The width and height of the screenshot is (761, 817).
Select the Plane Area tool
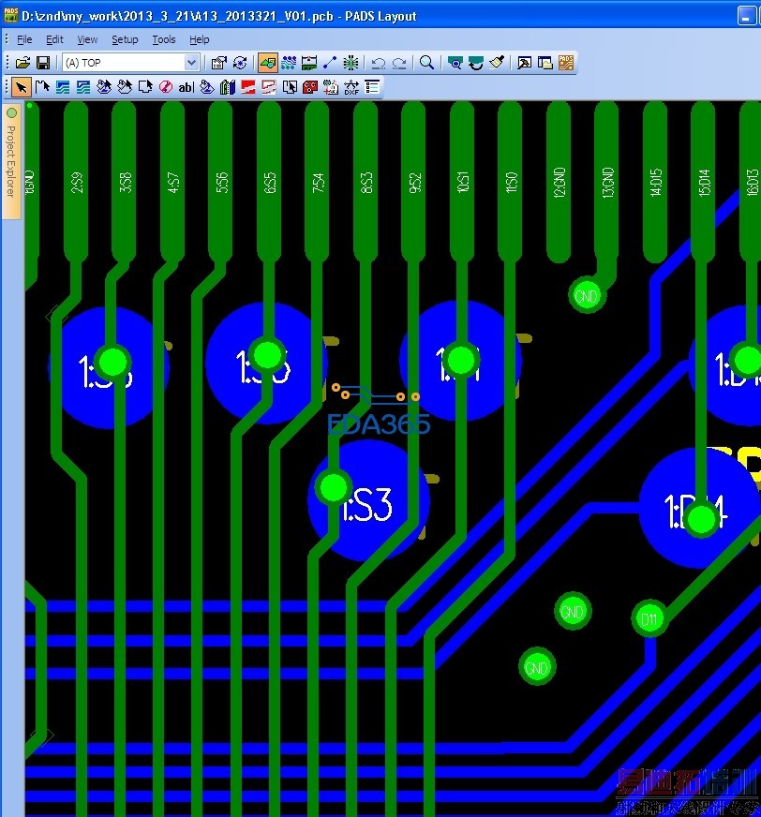click(x=248, y=87)
